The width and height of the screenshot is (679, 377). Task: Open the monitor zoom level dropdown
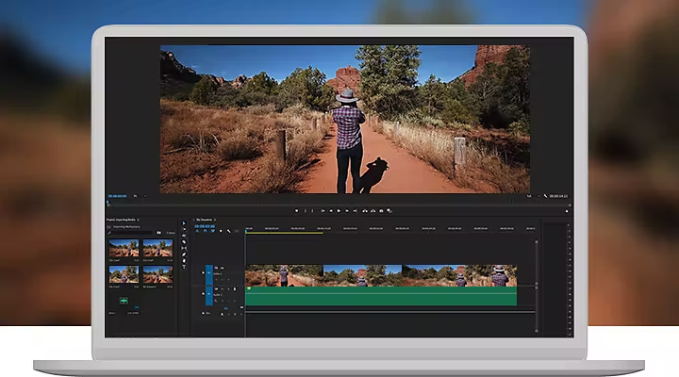tap(137, 196)
